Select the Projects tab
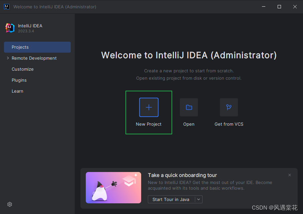 (x=37, y=47)
